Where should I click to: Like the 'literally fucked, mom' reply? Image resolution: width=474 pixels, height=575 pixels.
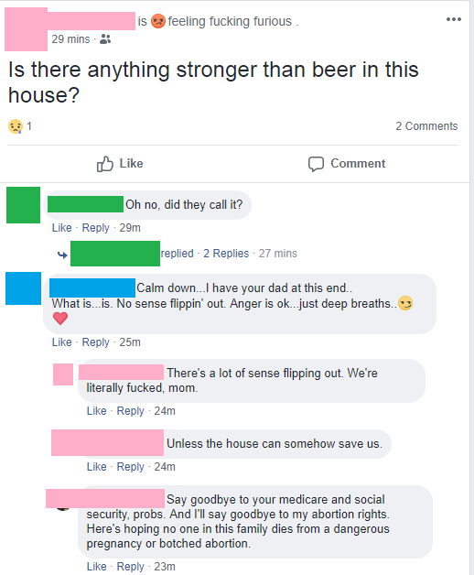pos(96,411)
